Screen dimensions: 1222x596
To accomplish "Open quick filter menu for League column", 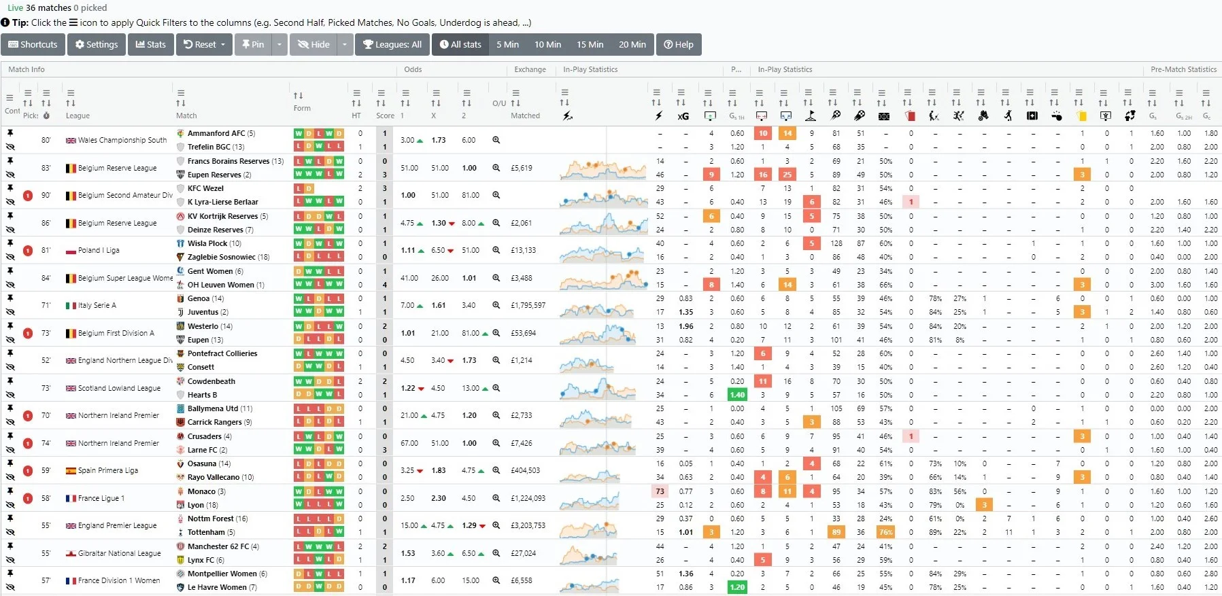I will (x=71, y=92).
